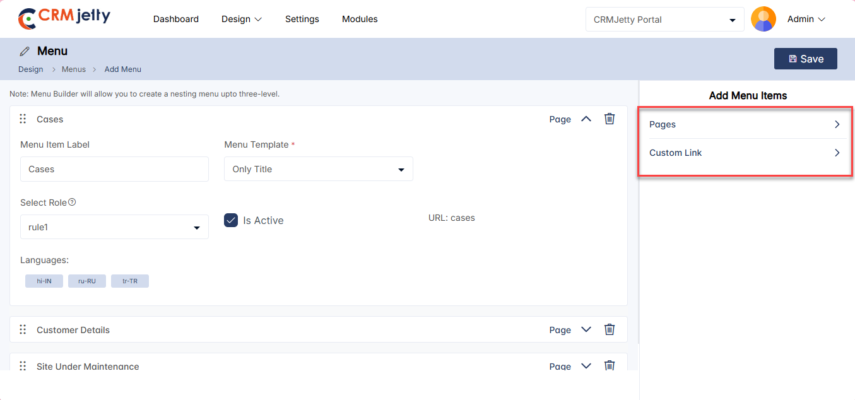Image resolution: width=855 pixels, height=400 pixels.
Task: Save the menu
Action: [x=805, y=59]
